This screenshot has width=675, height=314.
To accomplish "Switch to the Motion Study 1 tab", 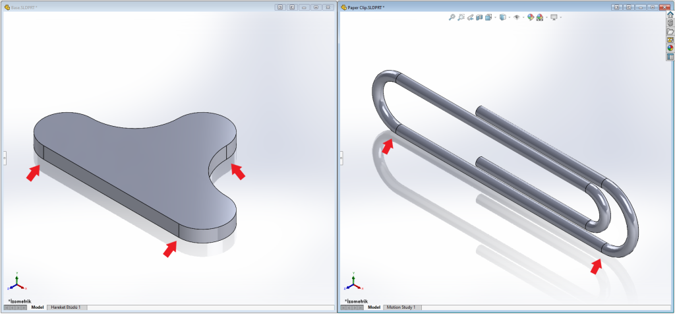I will (401, 307).
